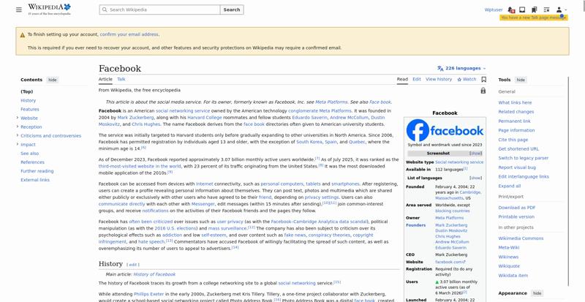Screen dimensions: 585x302
Task: Jump to External links in Contents
Action: click(x=35, y=180)
